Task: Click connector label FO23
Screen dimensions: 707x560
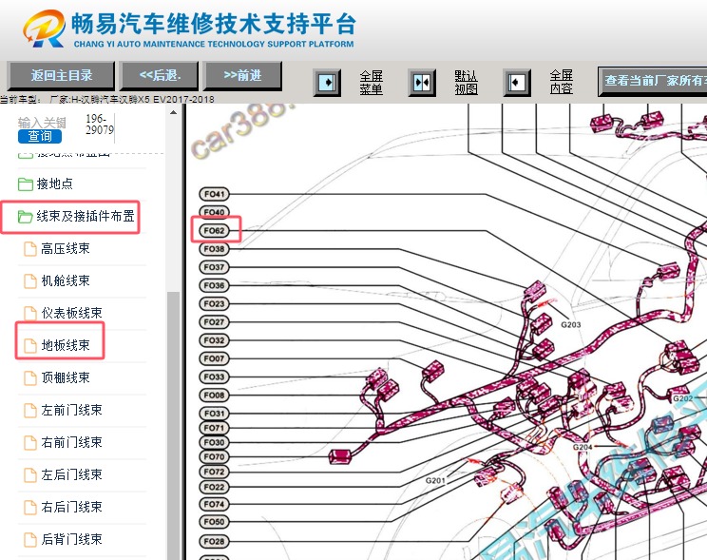Action: point(214,303)
